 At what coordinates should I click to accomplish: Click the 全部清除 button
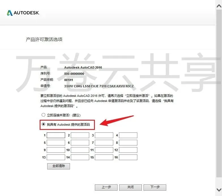click(59, 166)
